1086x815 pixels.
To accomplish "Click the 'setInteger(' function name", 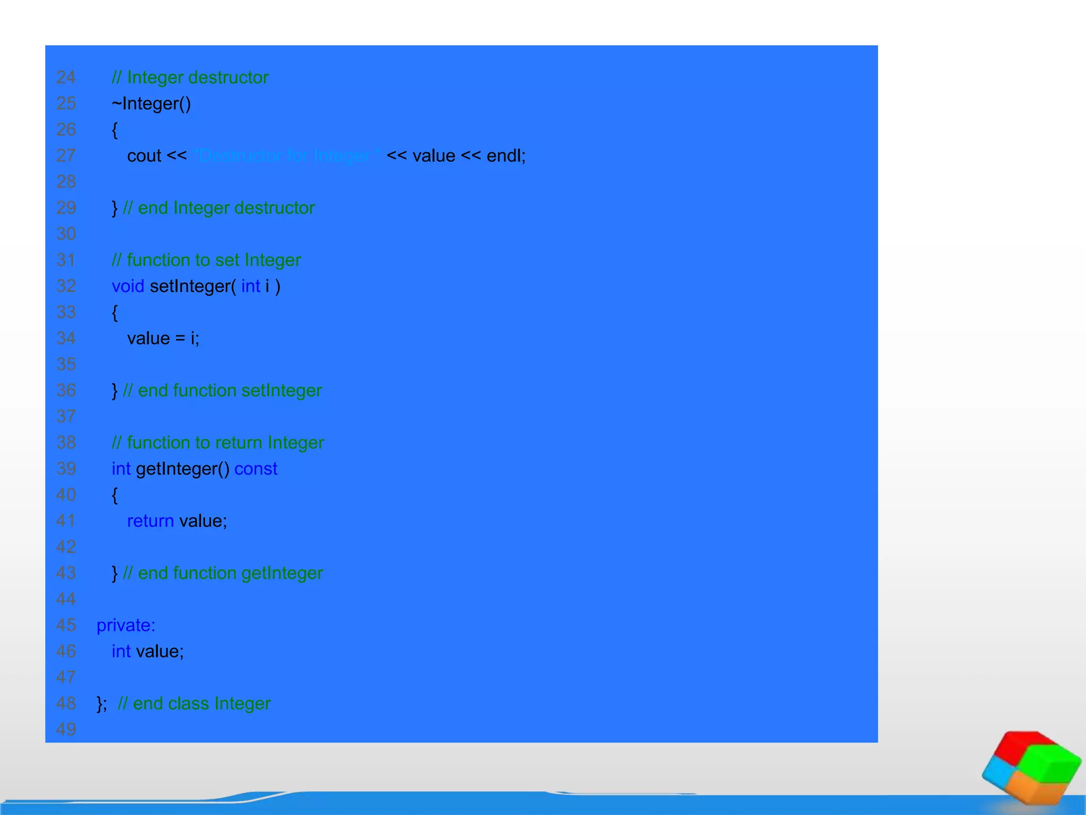I will click(x=192, y=287).
